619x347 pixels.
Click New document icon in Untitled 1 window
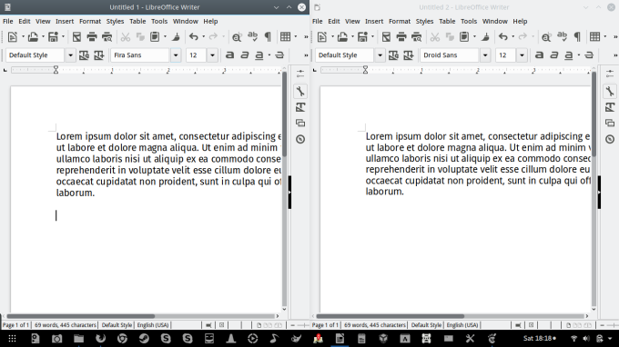[12, 37]
